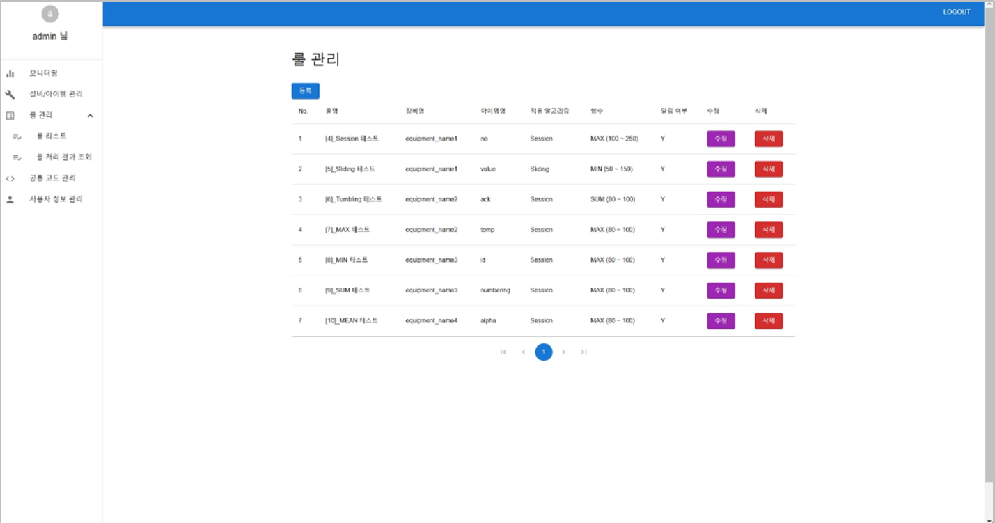The height and width of the screenshot is (523, 995).
Task: Click the monitoring bar-chart icon in sidebar
Action: (10, 73)
